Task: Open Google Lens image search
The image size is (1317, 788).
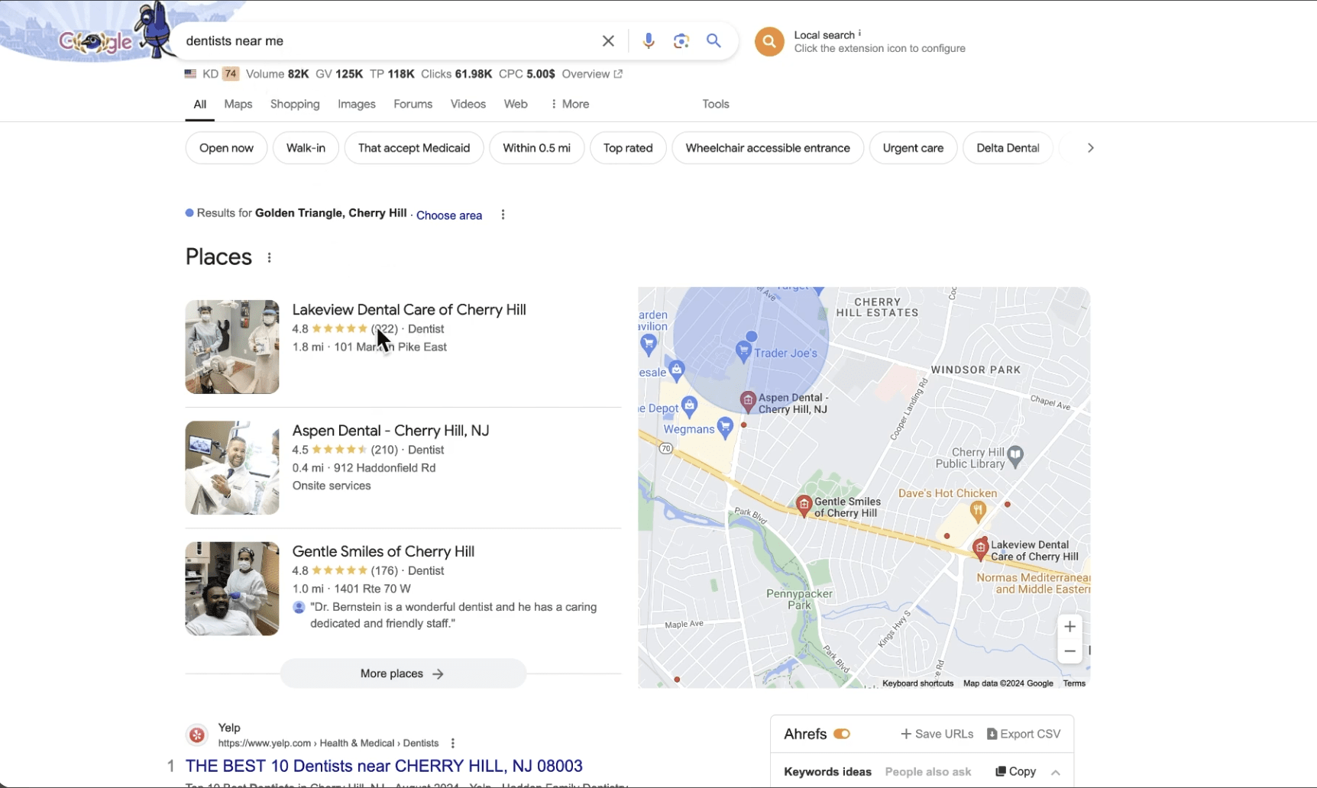Action: [681, 40]
